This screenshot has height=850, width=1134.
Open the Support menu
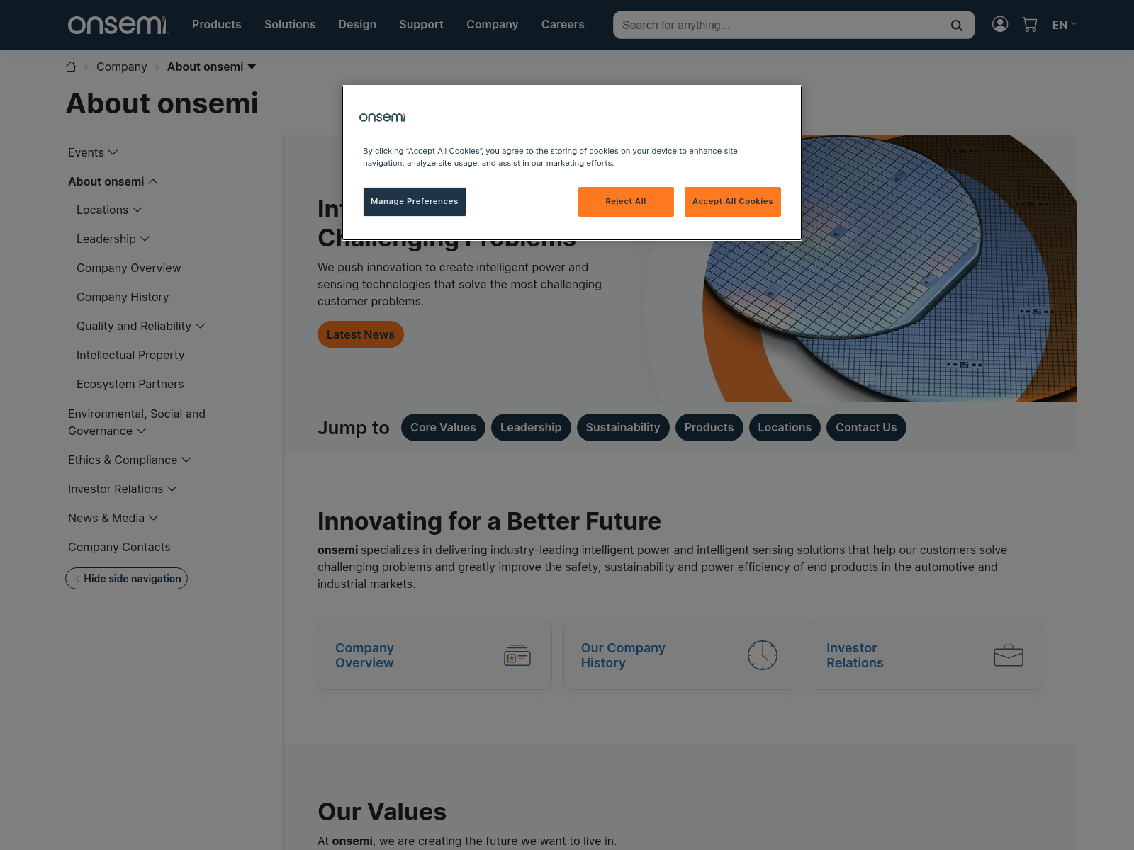coord(421,24)
